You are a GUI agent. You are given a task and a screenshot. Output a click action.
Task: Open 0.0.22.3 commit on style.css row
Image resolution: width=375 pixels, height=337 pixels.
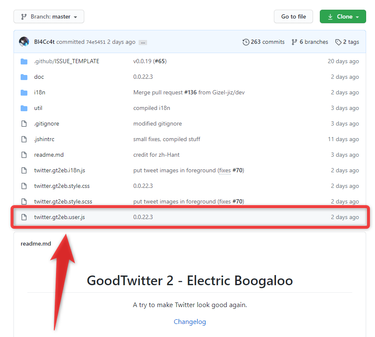point(143,186)
